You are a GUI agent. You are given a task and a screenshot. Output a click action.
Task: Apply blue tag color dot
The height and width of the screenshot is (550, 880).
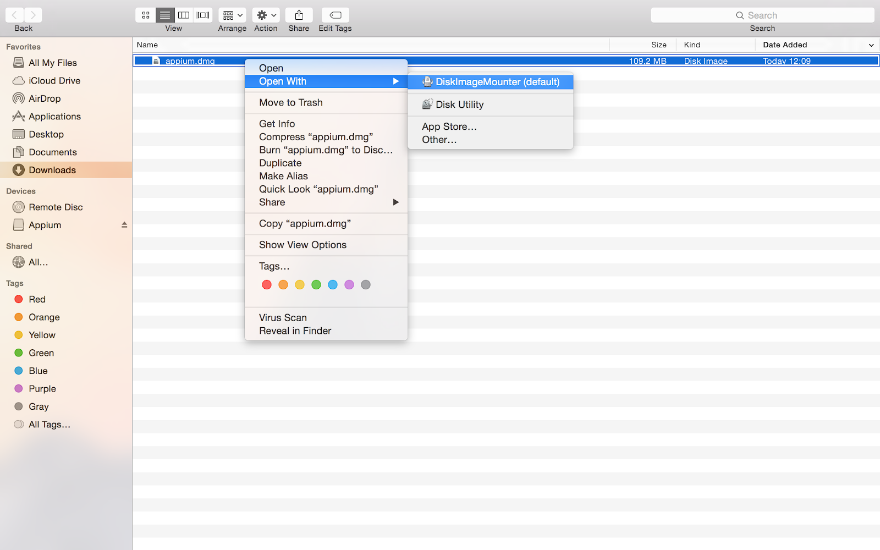point(333,285)
